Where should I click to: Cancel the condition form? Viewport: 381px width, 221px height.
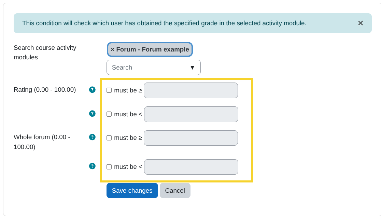(175, 191)
